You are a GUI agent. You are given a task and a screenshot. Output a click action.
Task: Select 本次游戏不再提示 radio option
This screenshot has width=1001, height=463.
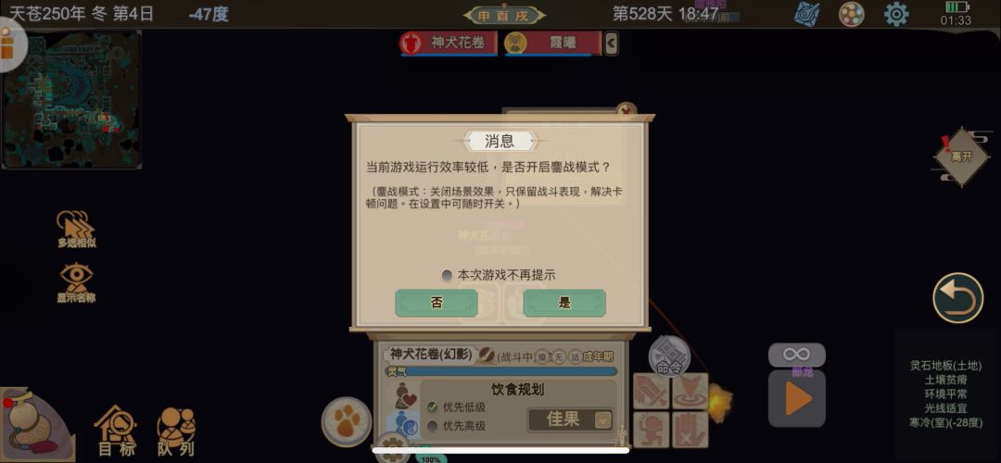pos(498,275)
